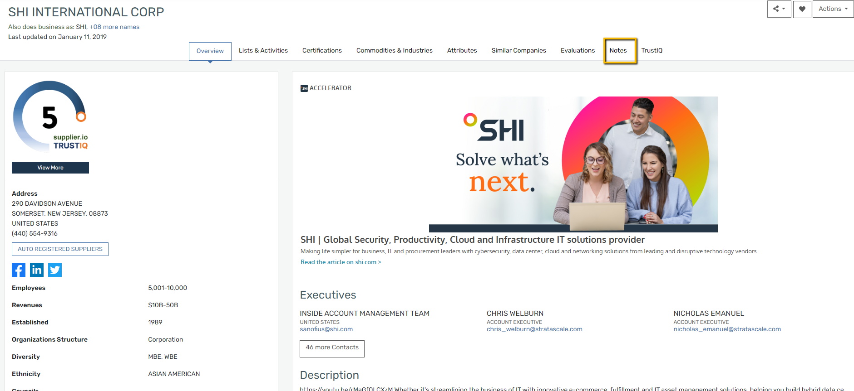The image size is (854, 391).
Task: Open the Attributes tab
Action: coord(462,51)
